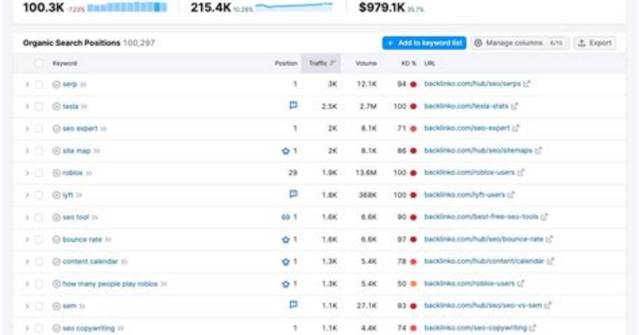Click the SERP feature icon in sem row
Viewport: 639px width, 335px height.
coord(293,305)
